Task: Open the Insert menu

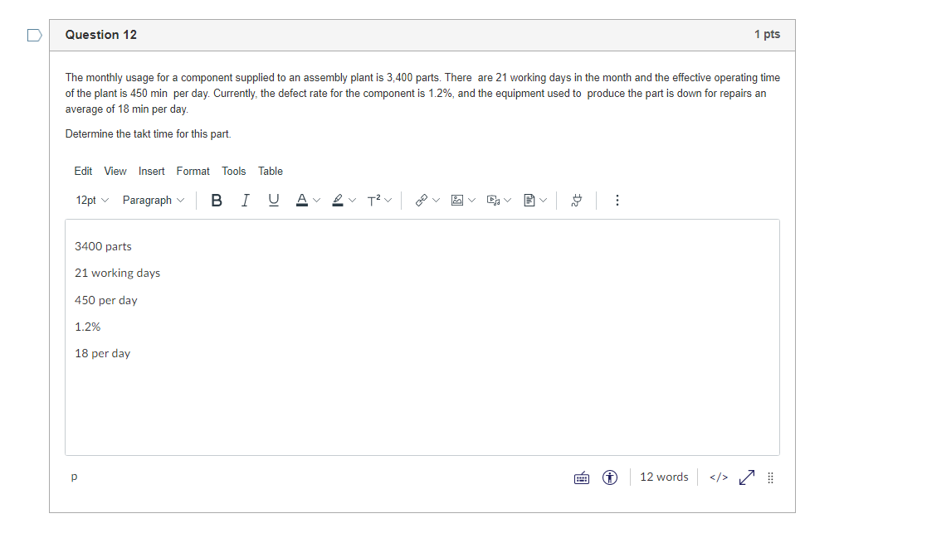Action: (151, 172)
